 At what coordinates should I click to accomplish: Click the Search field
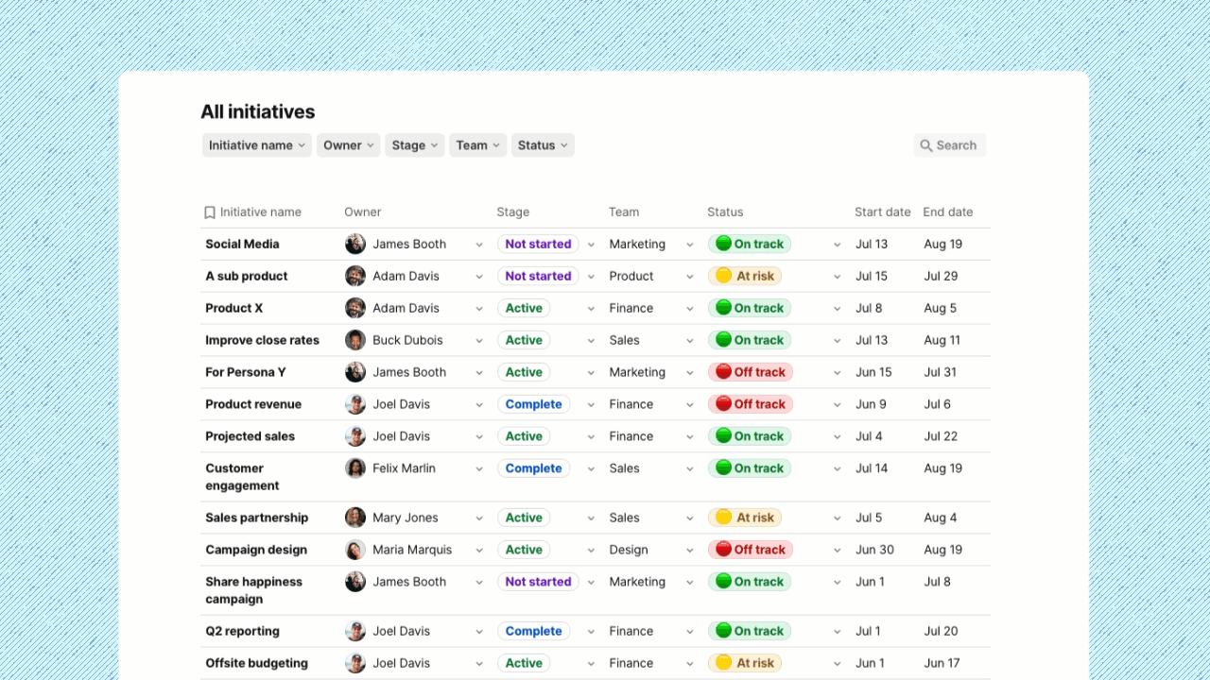click(x=950, y=145)
